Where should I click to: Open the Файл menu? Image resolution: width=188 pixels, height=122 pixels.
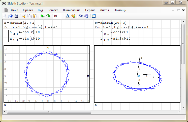(14, 10)
